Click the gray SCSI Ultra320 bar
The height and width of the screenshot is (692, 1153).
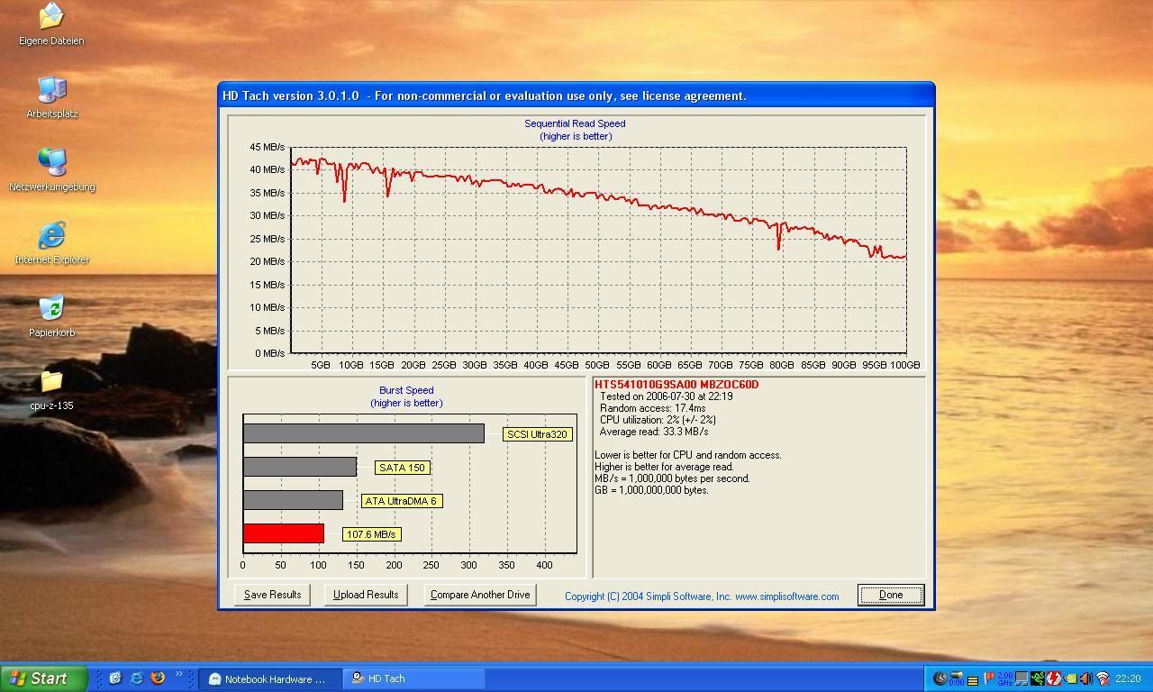tap(363, 433)
